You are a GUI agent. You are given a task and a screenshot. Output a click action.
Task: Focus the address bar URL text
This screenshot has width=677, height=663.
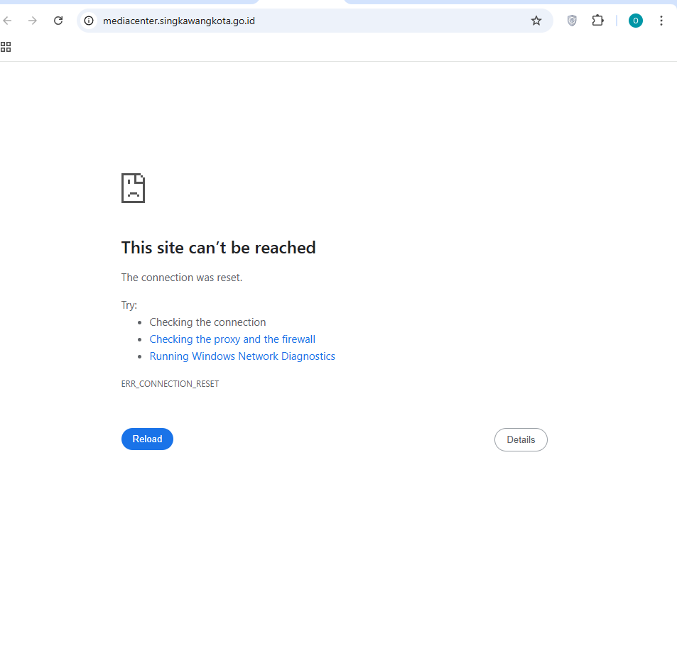click(x=179, y=21)
